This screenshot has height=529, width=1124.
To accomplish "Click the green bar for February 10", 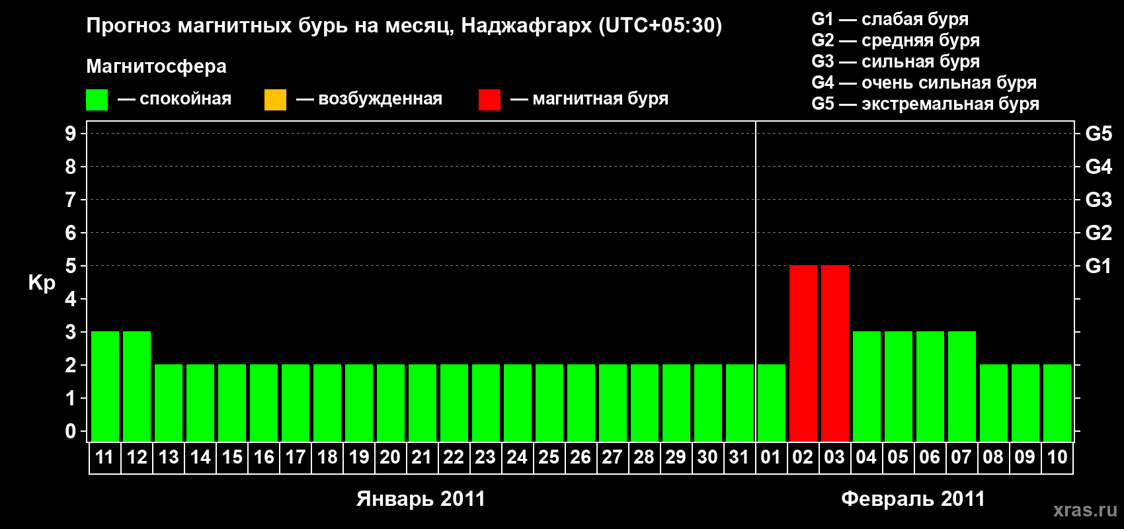I will 1057,403.
